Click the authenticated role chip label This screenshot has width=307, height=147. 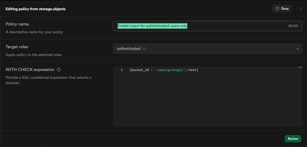128,49
